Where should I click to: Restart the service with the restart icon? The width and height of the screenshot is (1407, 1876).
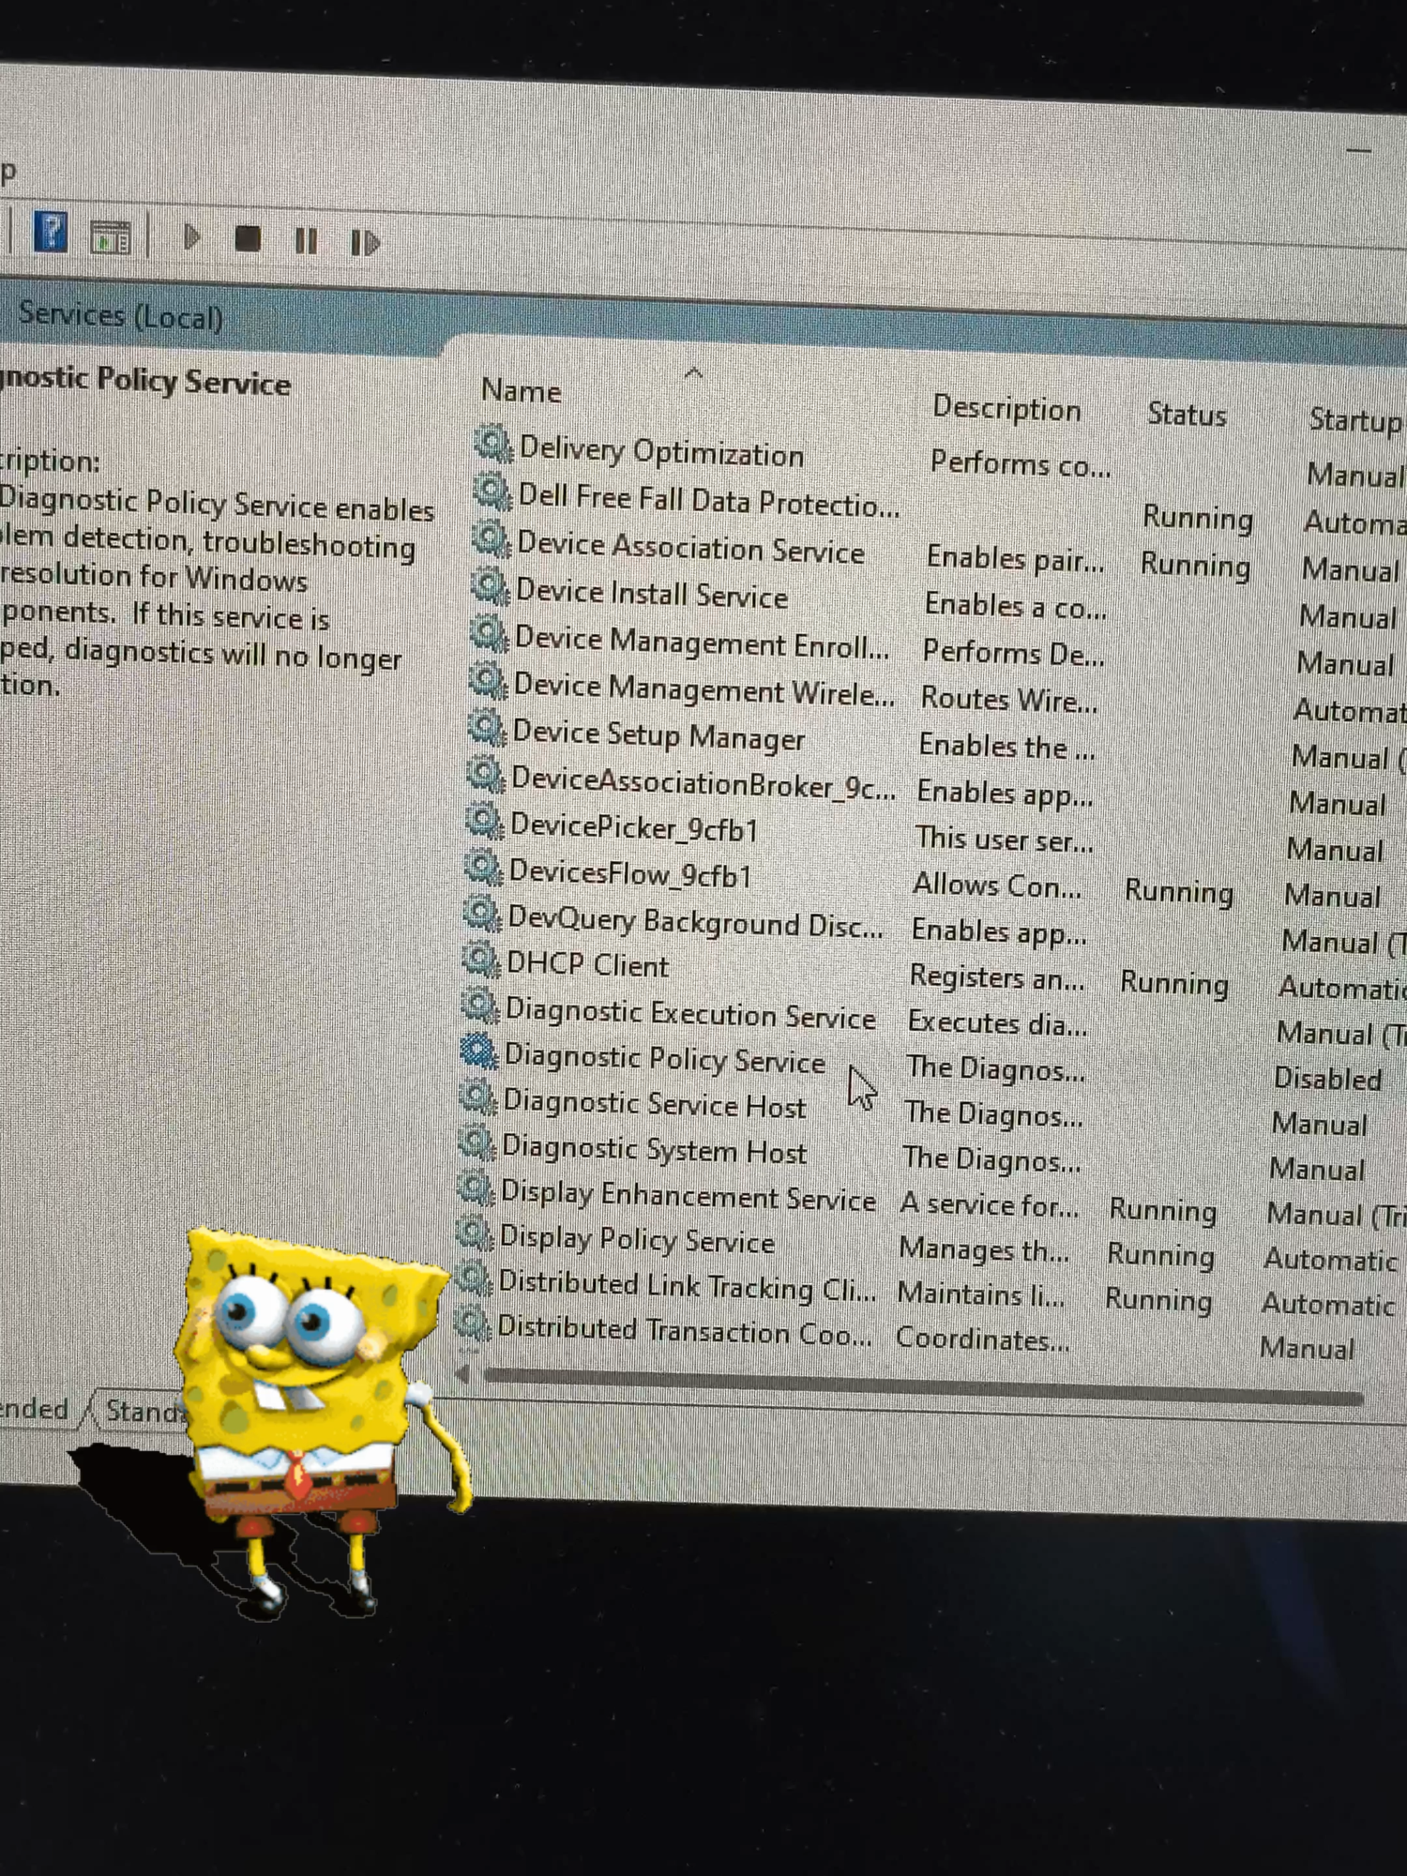[365, 243]
